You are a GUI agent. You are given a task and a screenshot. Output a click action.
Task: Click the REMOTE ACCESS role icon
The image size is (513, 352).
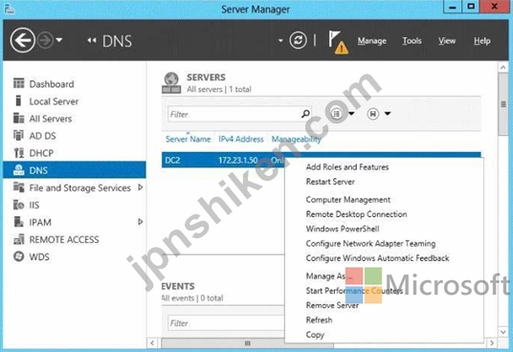18,239
